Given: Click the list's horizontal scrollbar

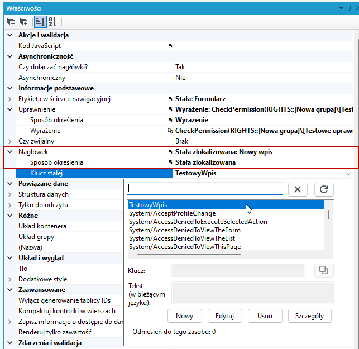Looking at the screenshot, I should pos(189,255).
